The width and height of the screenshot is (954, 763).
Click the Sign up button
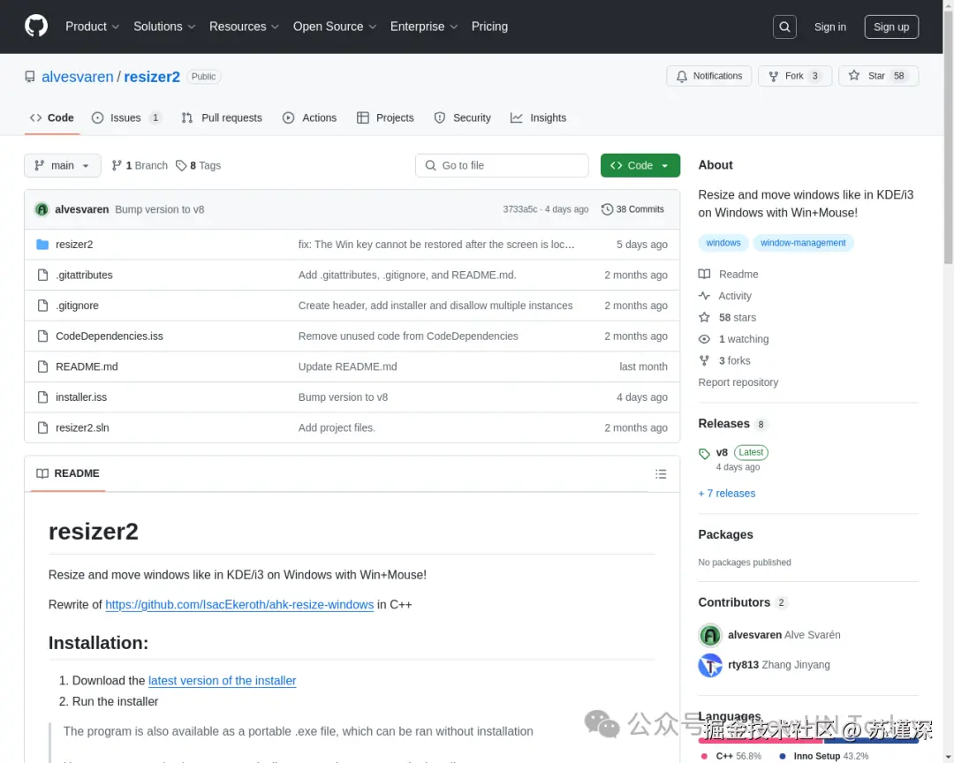click(x=891, y=26)
